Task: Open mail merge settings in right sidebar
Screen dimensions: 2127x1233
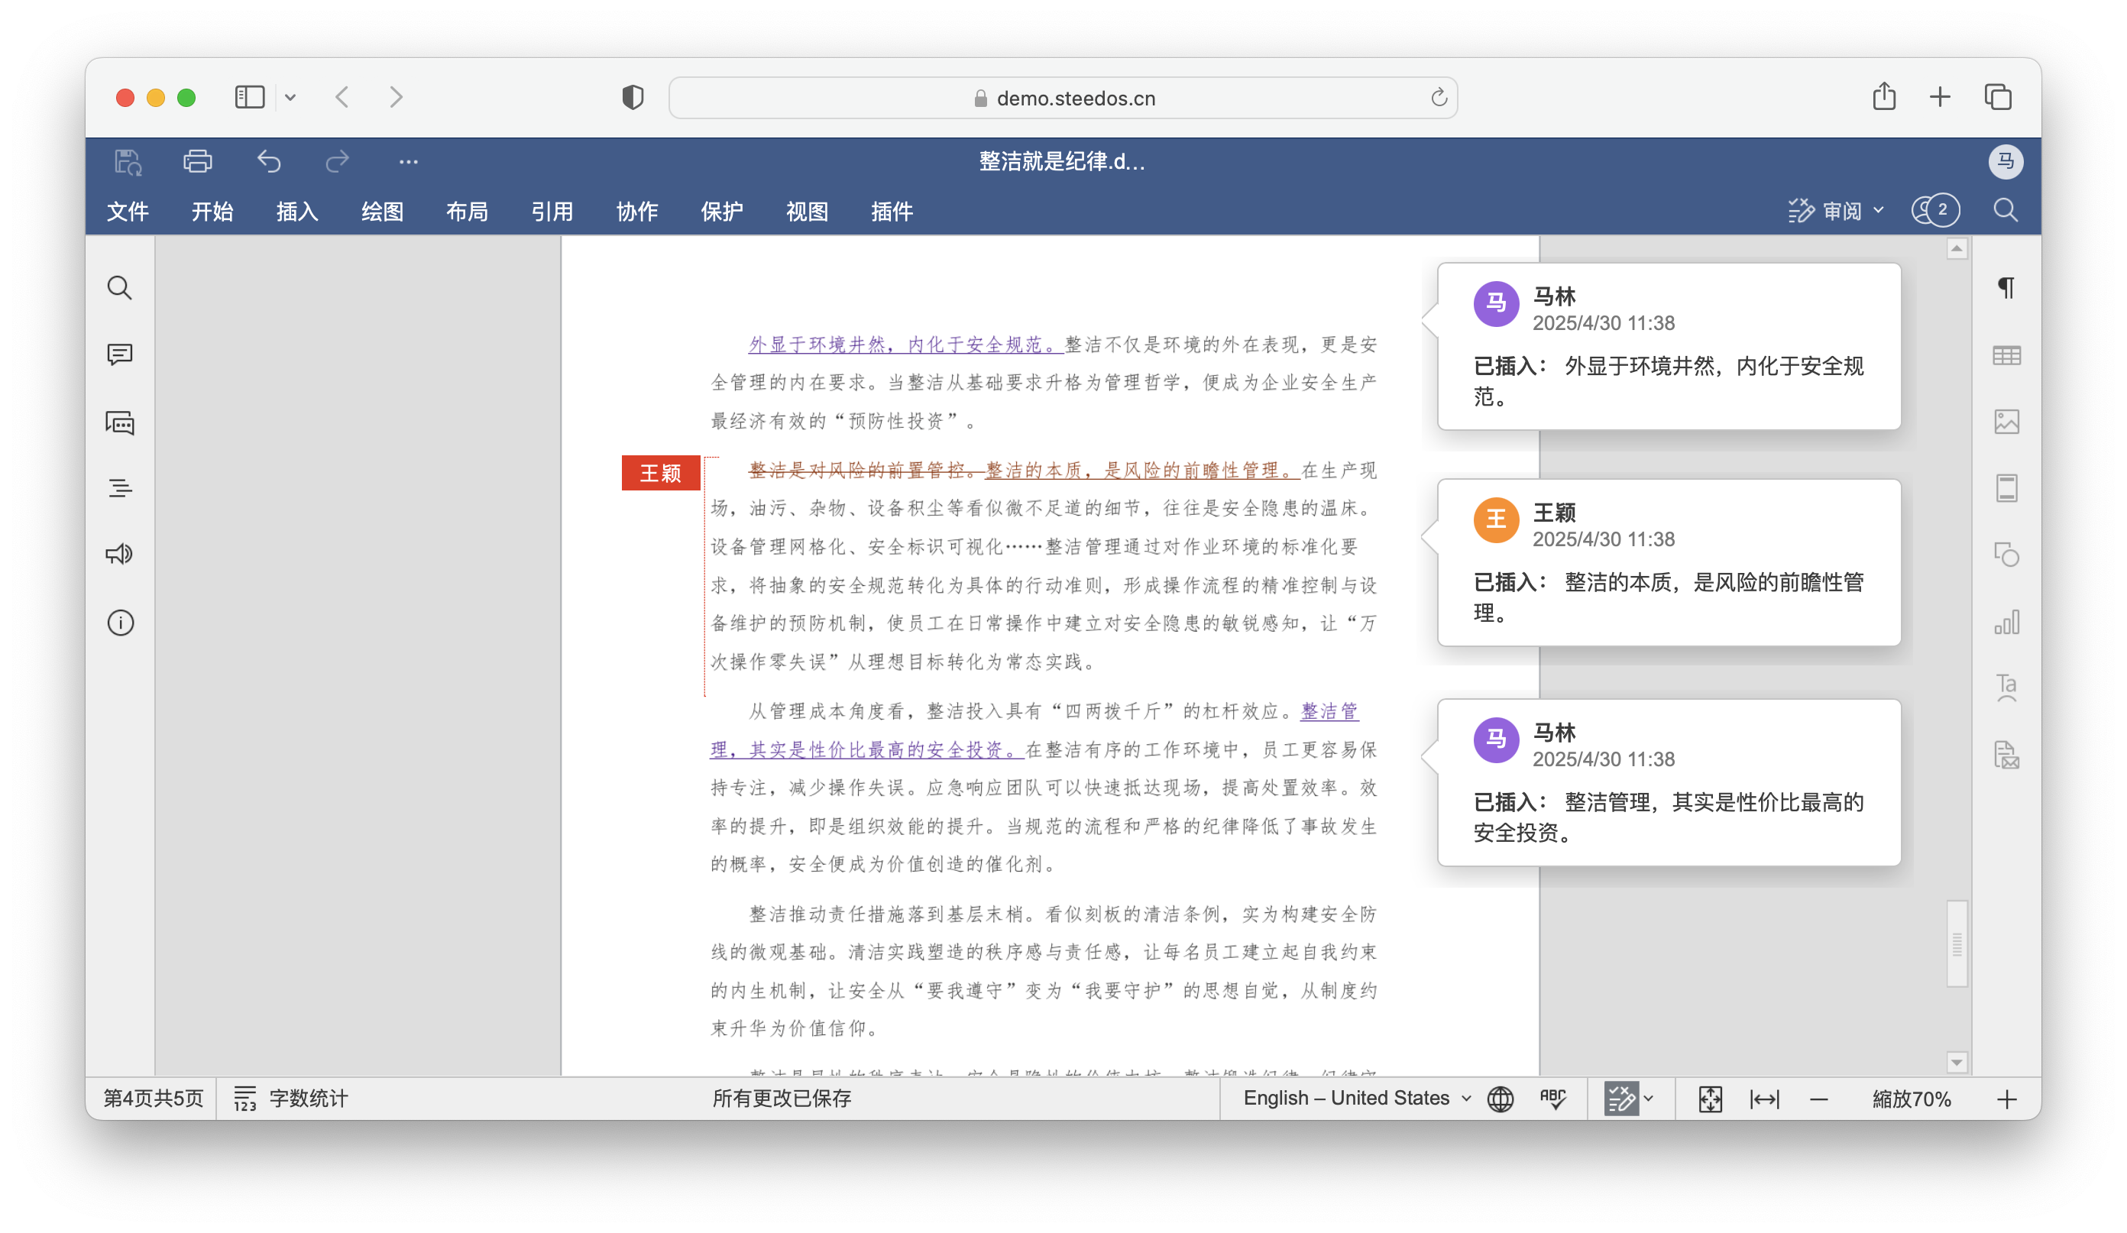Action: [x=2006, y=755]
